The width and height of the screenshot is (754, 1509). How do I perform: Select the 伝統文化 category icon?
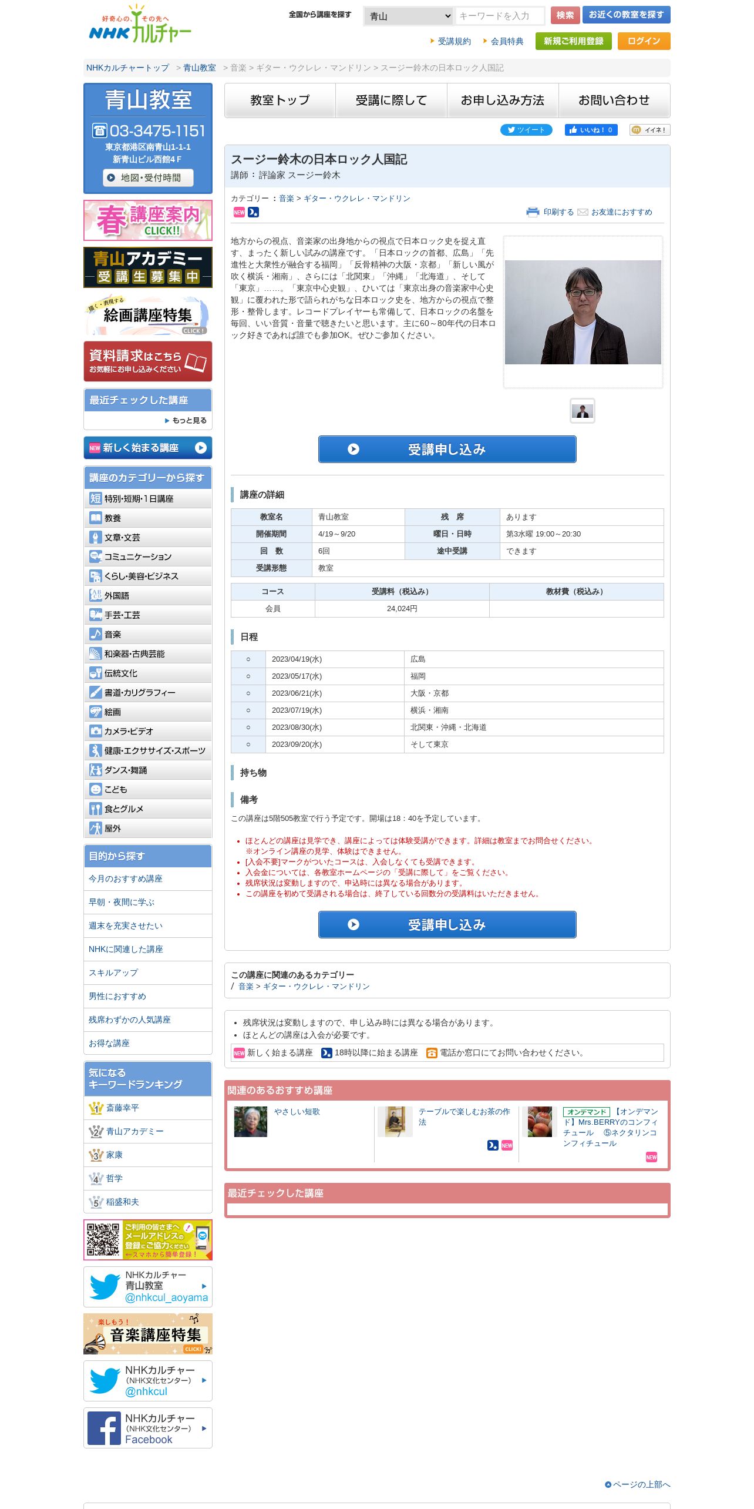click(96, 673)
